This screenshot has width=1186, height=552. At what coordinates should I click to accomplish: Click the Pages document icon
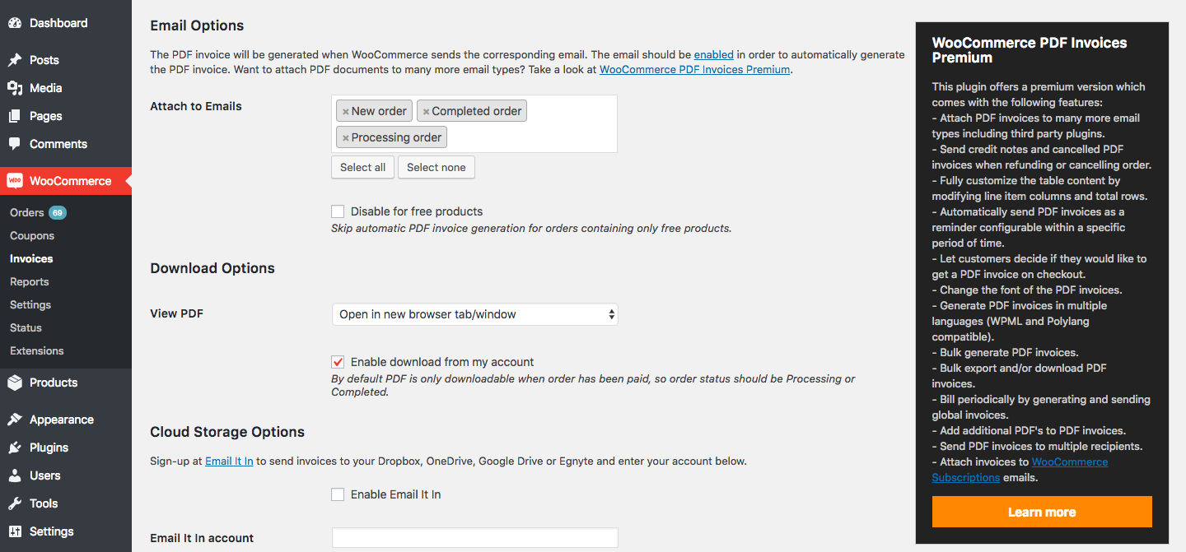15,116
